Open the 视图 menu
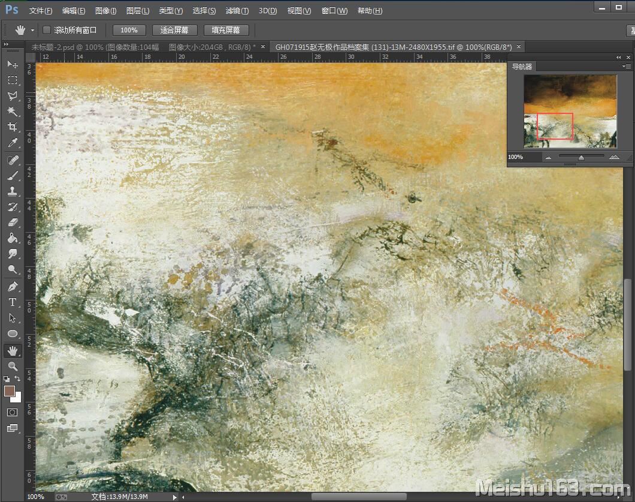 pos(300,11)
